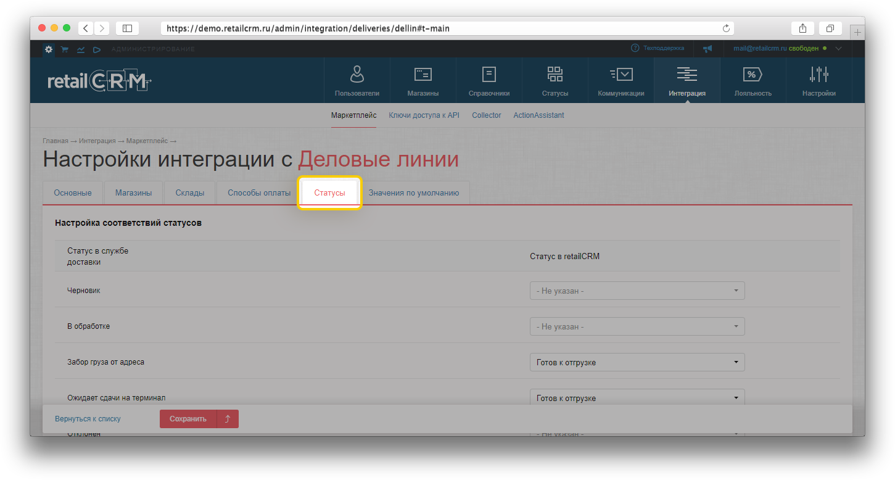
Task: Open the Настройки section
Action: click(x=819, y=81)
